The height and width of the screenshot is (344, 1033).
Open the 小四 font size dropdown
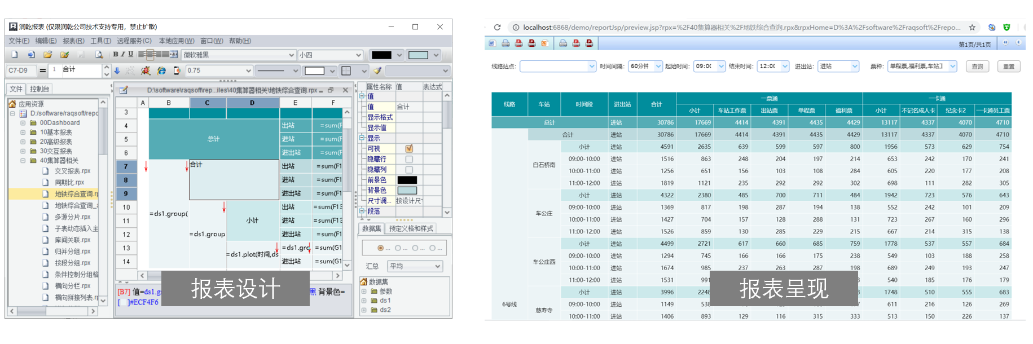(330, 55)
